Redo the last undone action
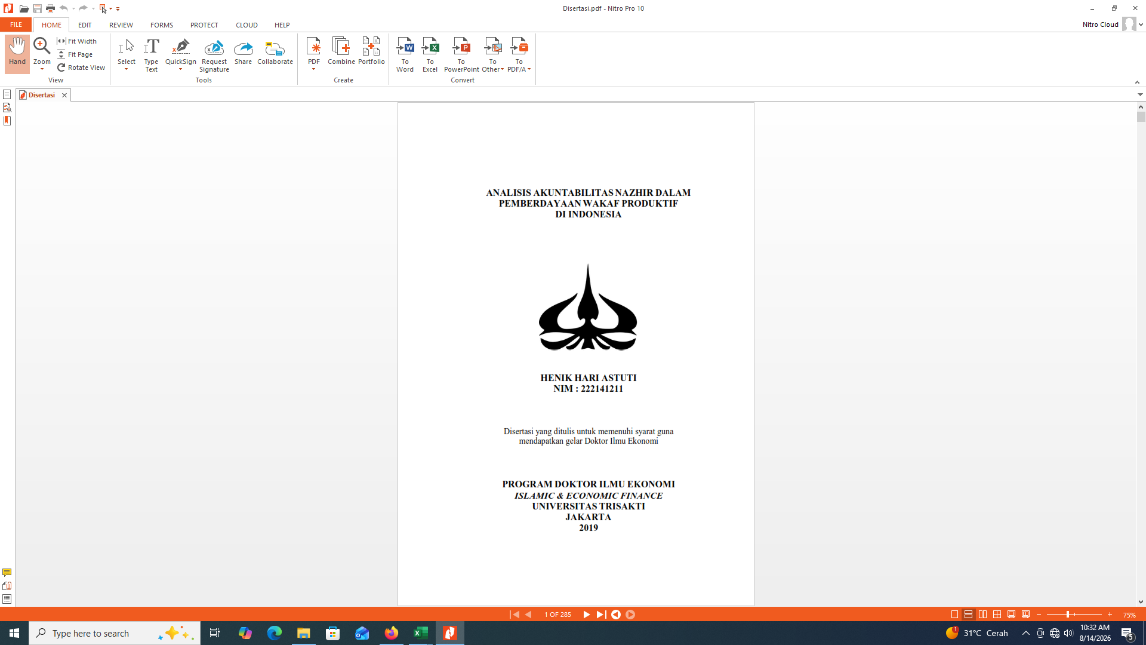1146x645 pixels. 83,8
